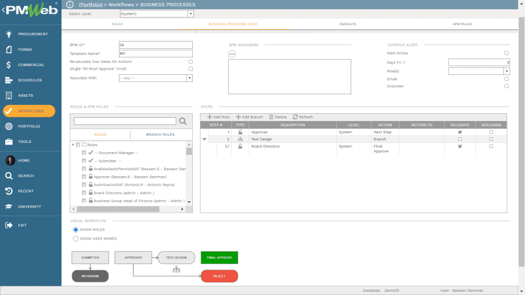Click the lock icon for Board Directors step
525x295 pixels.
[240, 146]
